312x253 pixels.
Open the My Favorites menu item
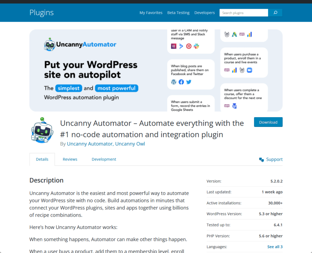point(151,13)
